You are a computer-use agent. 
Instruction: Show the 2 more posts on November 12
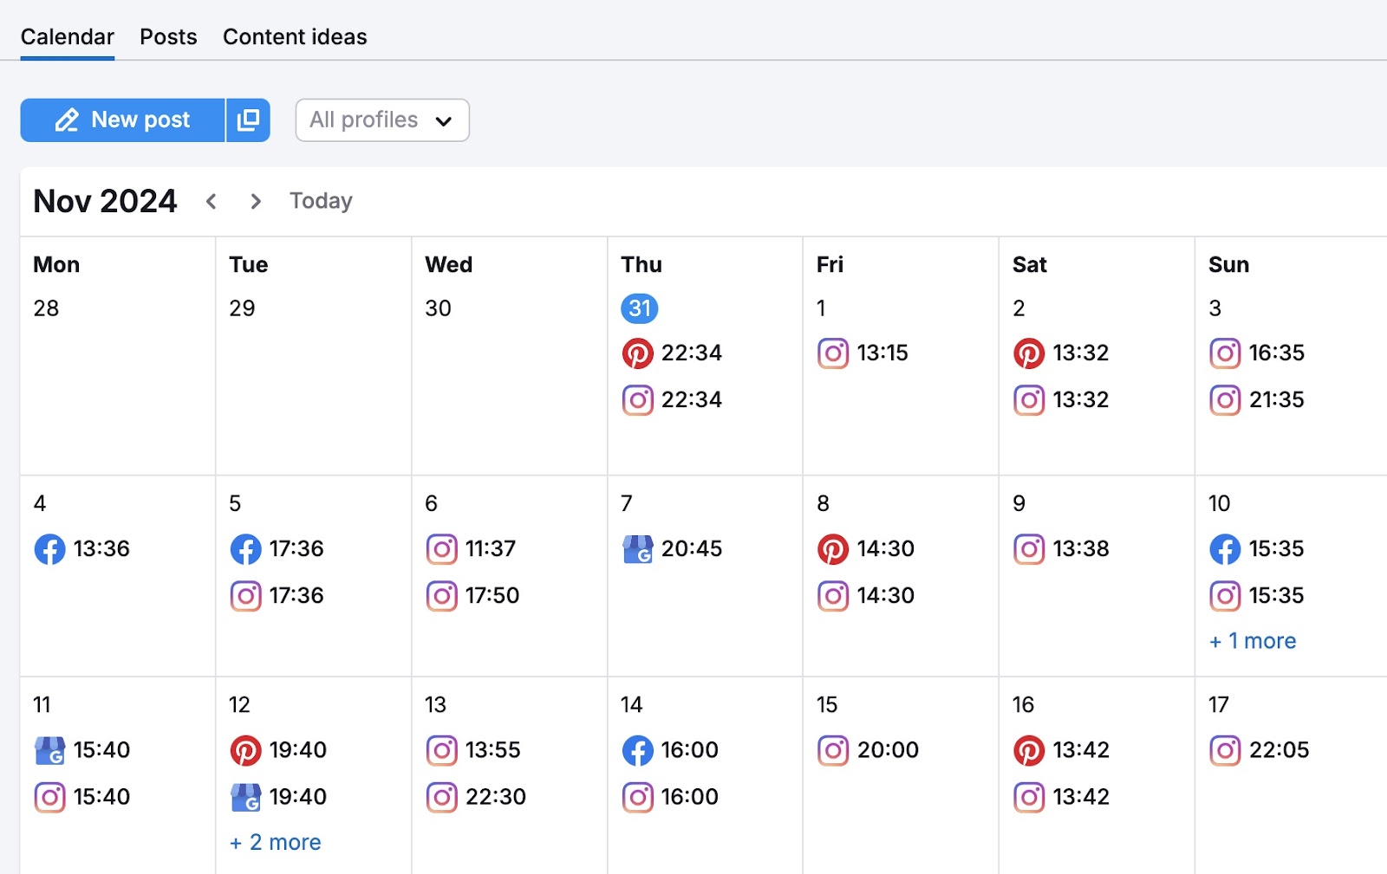(x=274, y=841)
